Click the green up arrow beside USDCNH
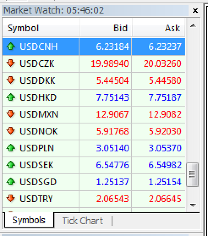This screenshot has width=208, height=236. click(x=11, y=46)
